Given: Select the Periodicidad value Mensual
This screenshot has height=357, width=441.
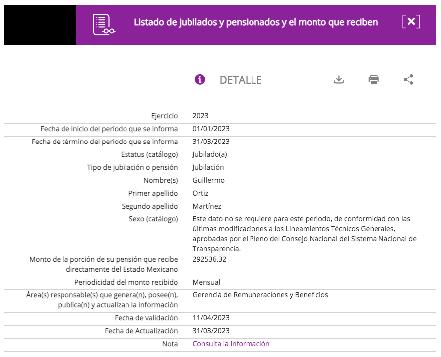Looking at the screenshot, I should pos(206,282).
